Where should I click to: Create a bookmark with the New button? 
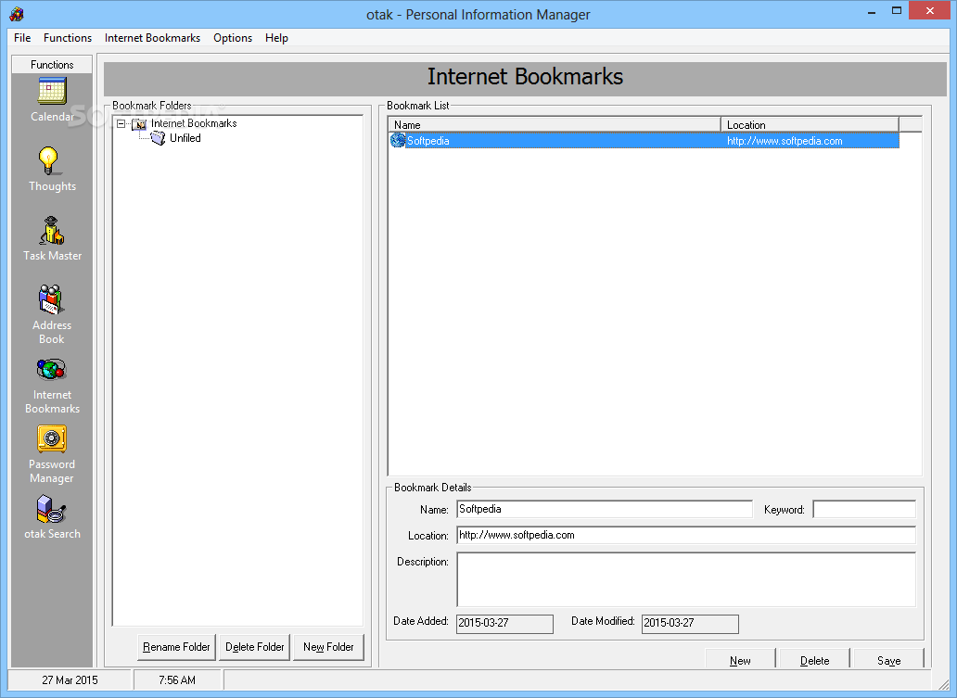click(740, 660)
